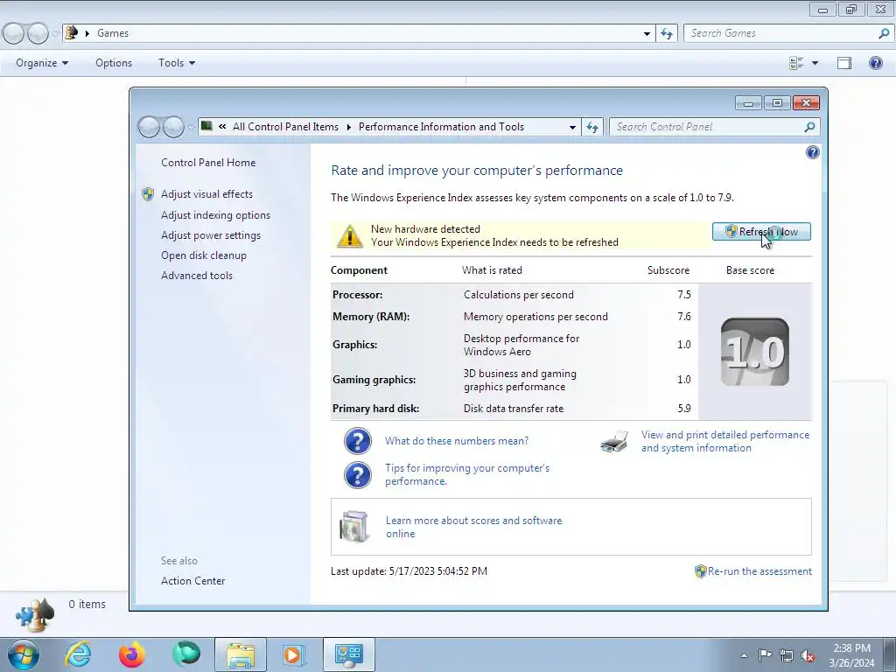Launch Internet Explorer from taskbar
Image resolution: width=896 pixels, height=672 pixels.
78,654
